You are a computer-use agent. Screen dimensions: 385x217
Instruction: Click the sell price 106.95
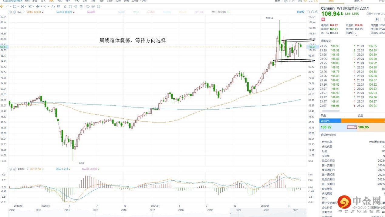(363, 127)
